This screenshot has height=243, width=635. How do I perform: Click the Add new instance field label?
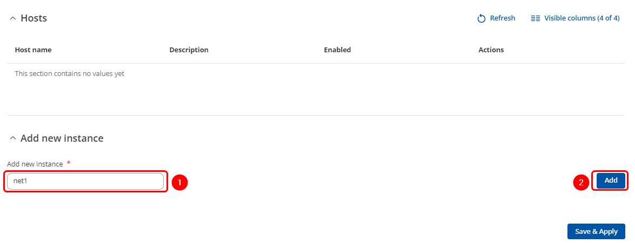(x=35, y=164)
